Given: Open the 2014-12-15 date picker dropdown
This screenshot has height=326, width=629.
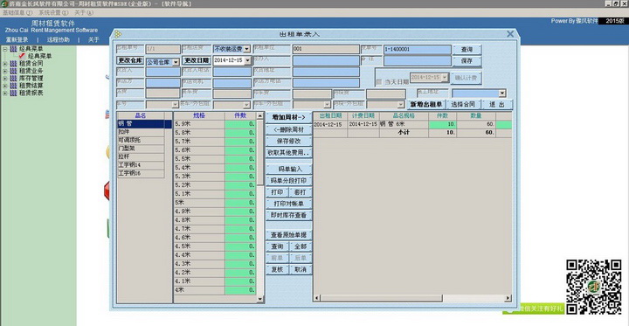Looking at the screenshot, I should 247,60.
